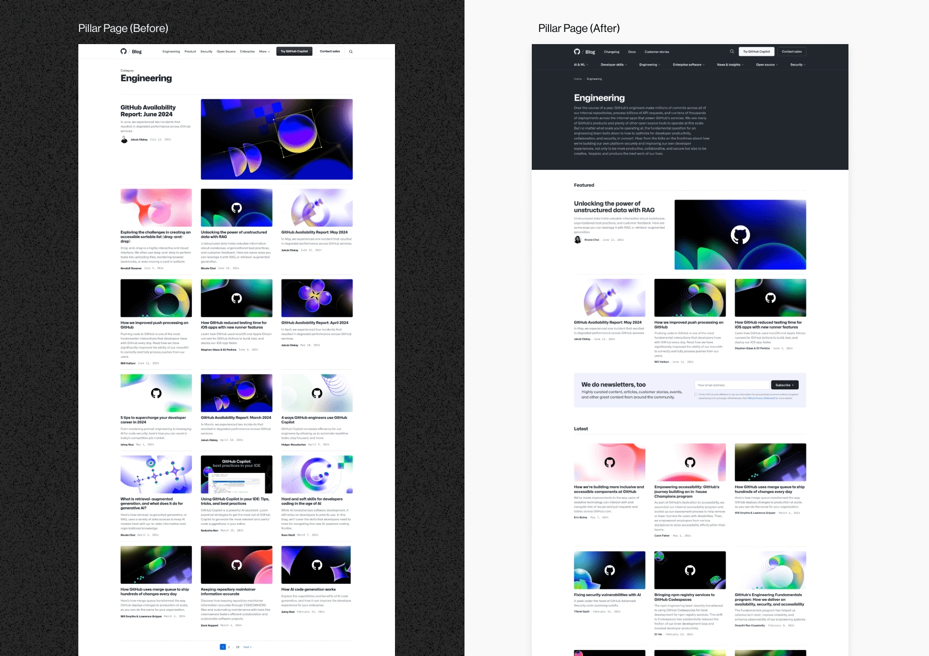Open Product in Before page top nav
Viewport: 929px width, 656px height.
click(x=190, y=51)
